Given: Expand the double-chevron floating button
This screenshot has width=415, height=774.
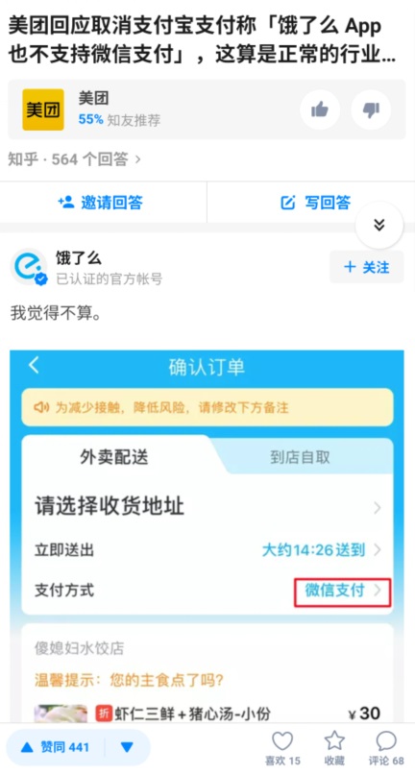Looking at the screenshot, I should (x=378, y=225).
